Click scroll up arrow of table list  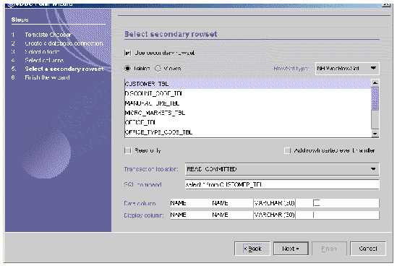pyautogui.click(x=375, y=82)
